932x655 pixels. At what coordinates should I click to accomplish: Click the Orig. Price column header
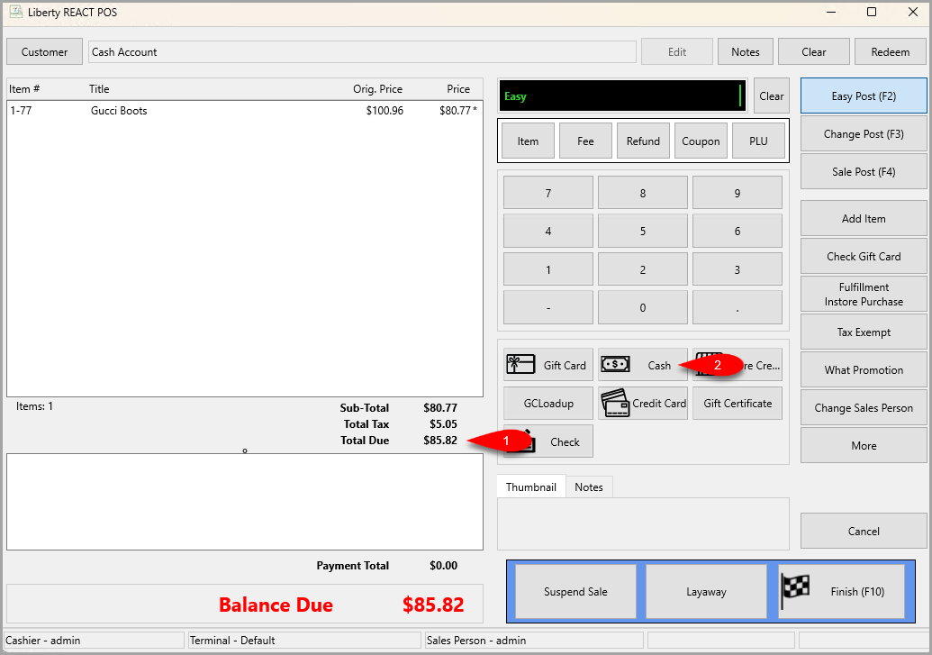pyautogui.click(x=377, y=89)
